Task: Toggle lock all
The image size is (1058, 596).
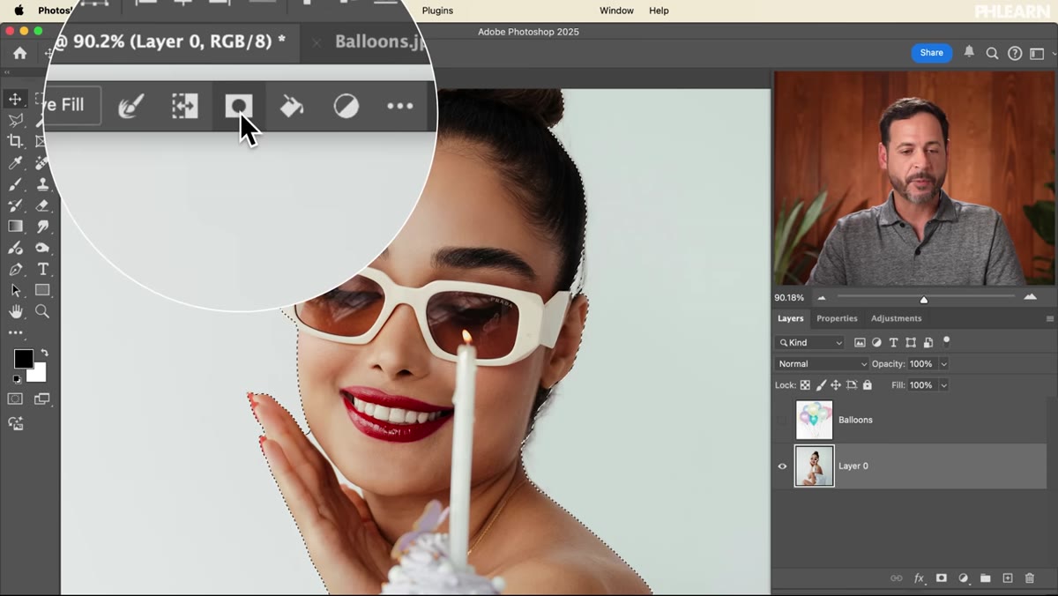Action: [x=868, y=385]
